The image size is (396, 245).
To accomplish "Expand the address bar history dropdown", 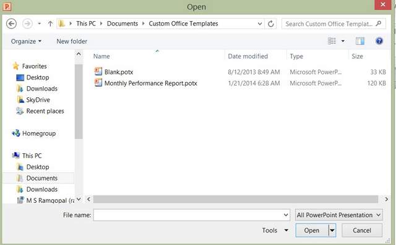I will tap(260, 24).
